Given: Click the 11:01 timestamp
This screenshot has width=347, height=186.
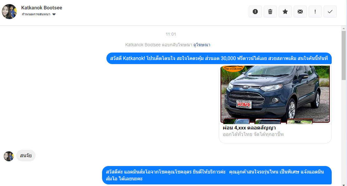Looking at the screenshot, I should (x=171, y=34).
